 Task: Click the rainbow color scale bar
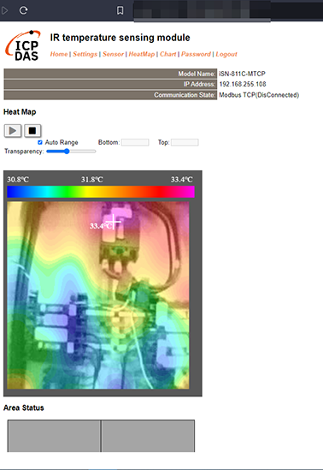[x=101, y=192]
